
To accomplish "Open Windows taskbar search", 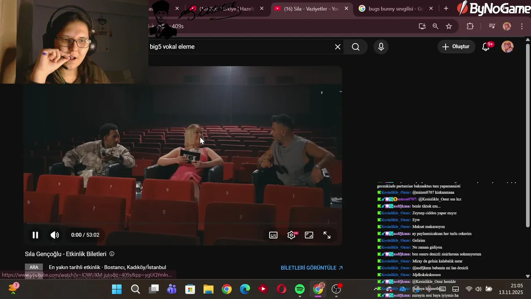I will pyautogui.click(x=135, y=289).
